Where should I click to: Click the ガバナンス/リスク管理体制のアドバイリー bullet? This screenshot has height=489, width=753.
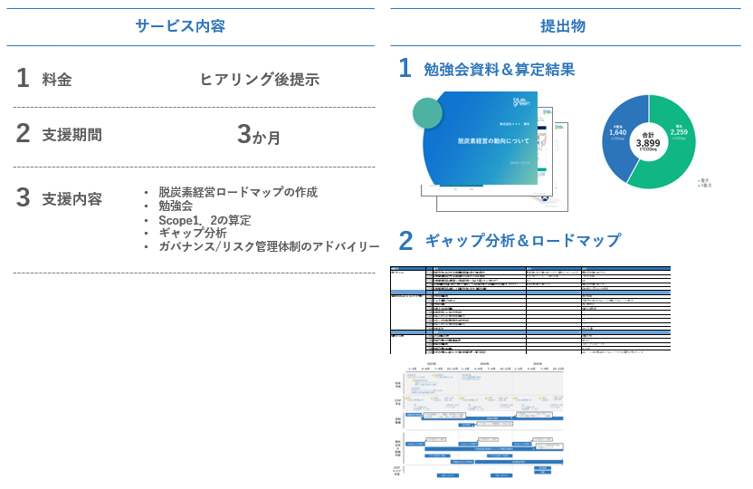pos(269,246)
